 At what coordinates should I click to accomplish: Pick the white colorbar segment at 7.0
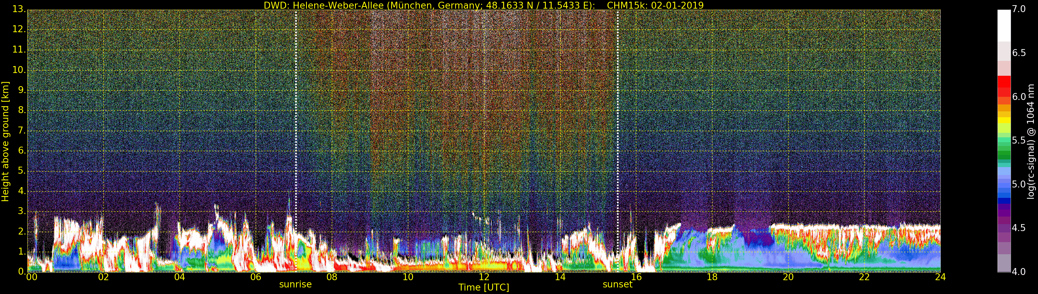coord(1004,24)
